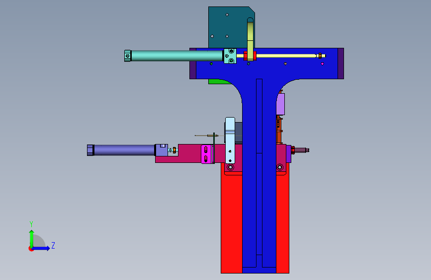Click the Y label of the triad
The image size is (431, 280).
31,224
